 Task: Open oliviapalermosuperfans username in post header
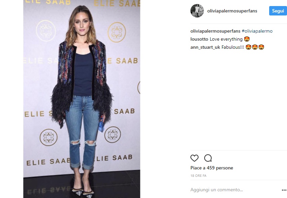[x=232, y=11]
